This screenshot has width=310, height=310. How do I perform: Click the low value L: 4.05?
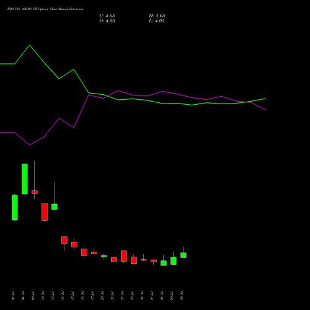click(157, 21)
